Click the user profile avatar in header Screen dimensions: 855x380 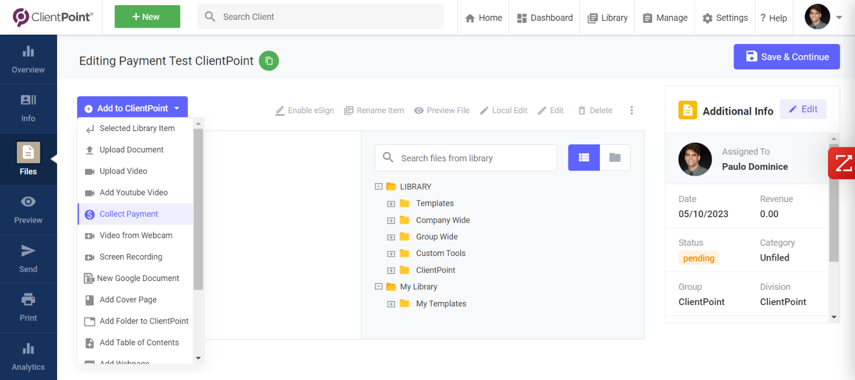(817, 17)
